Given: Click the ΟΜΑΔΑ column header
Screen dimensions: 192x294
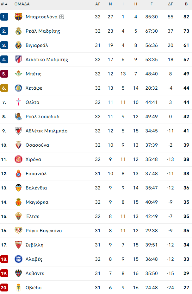Looking at the screenshot, I should [x=22, y=4].
